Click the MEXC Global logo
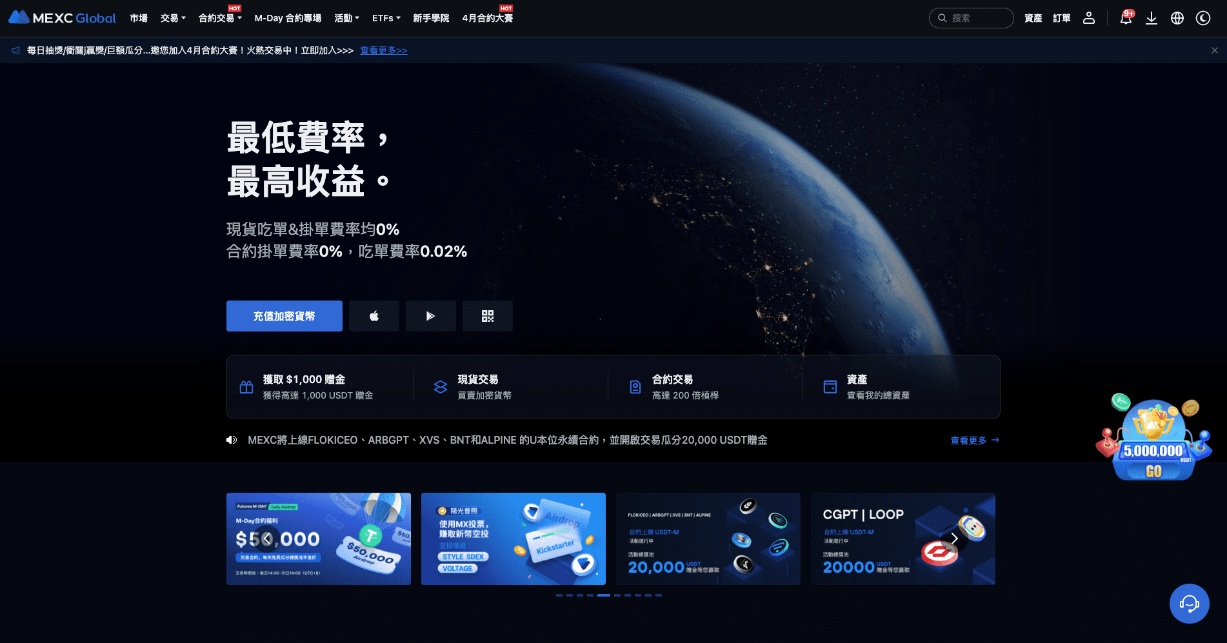Viewport: 1227px width, 643px height. [x=62, y=18]
